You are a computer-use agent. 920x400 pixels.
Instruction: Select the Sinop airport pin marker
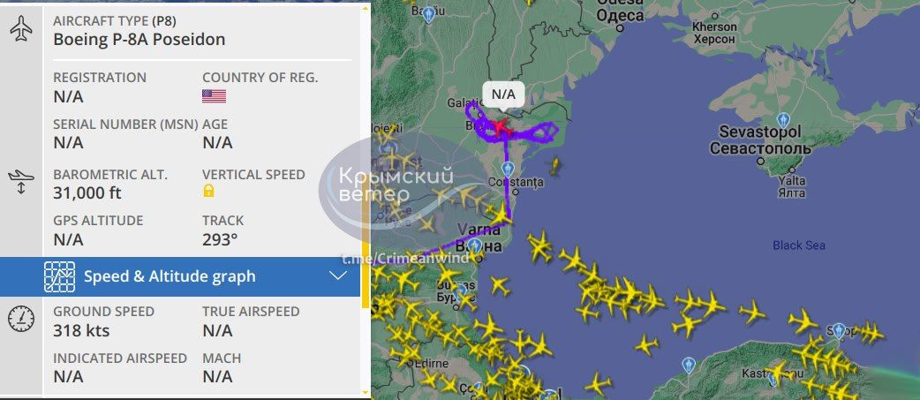839,331
